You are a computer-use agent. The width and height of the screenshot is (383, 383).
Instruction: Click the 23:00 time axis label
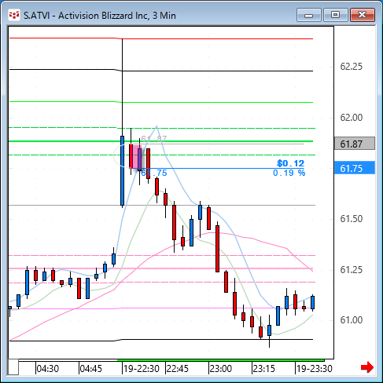click(x=221, y=369)
